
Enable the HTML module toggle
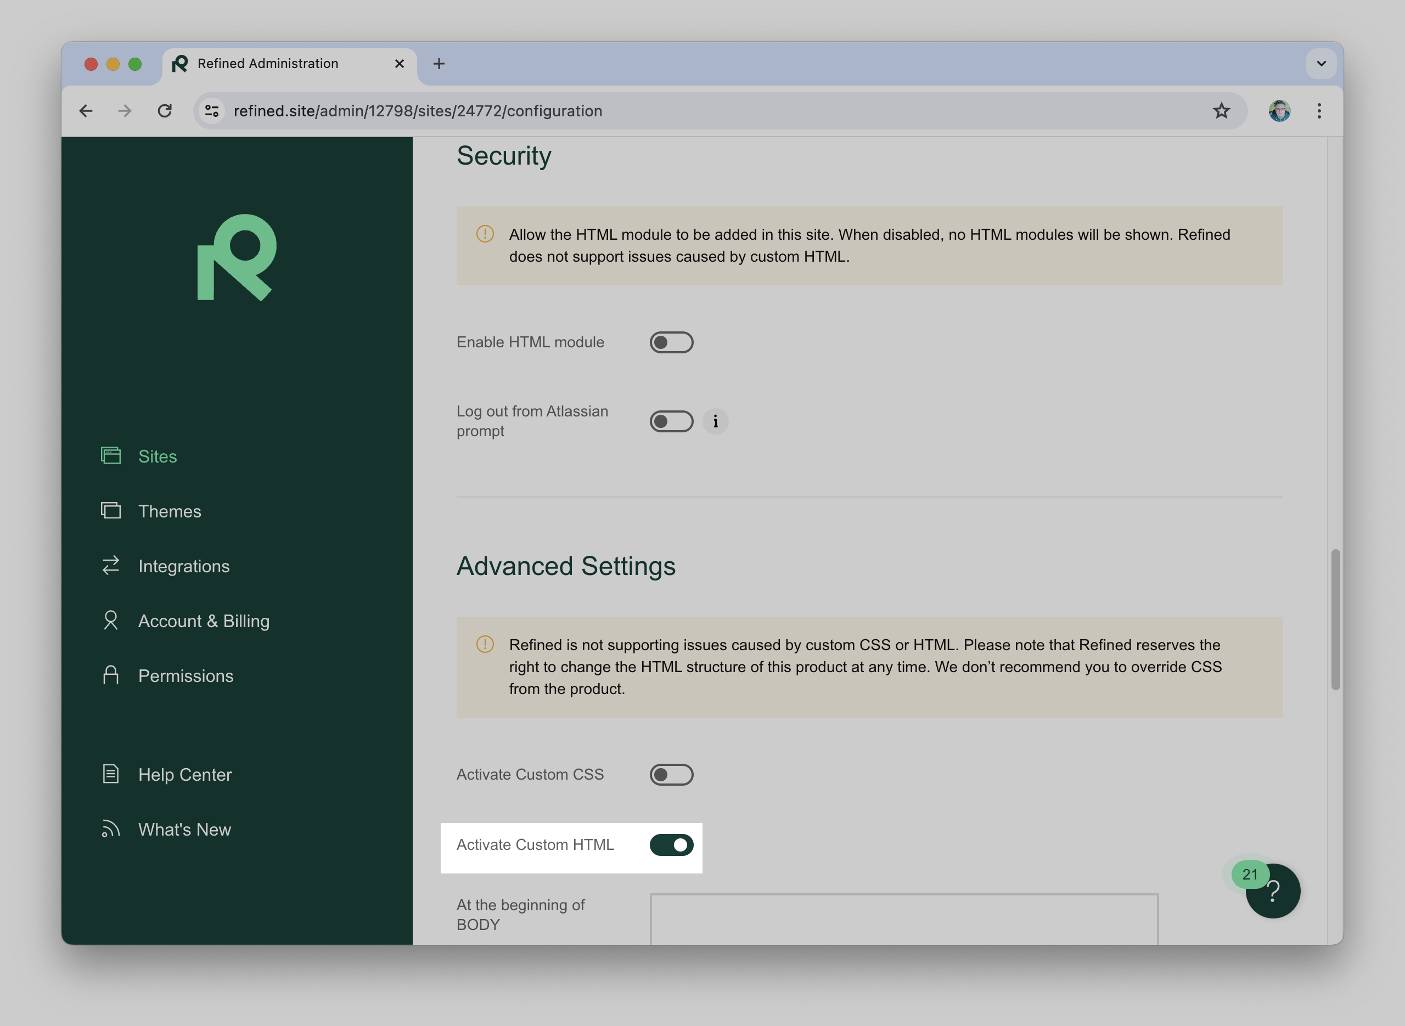[671, 342]
